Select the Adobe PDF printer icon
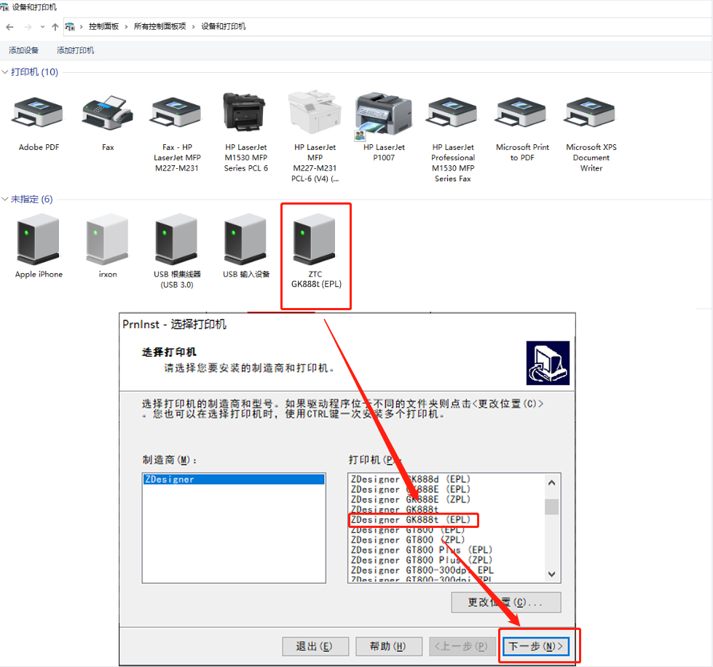 click(x=39, y=112)
